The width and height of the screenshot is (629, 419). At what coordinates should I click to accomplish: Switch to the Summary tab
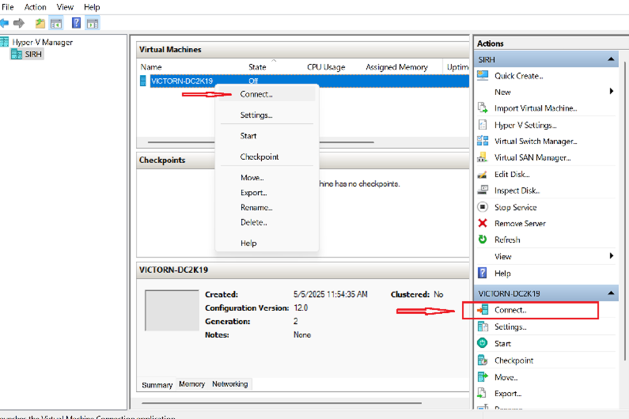pyautogui.click(x=157, y=385)
